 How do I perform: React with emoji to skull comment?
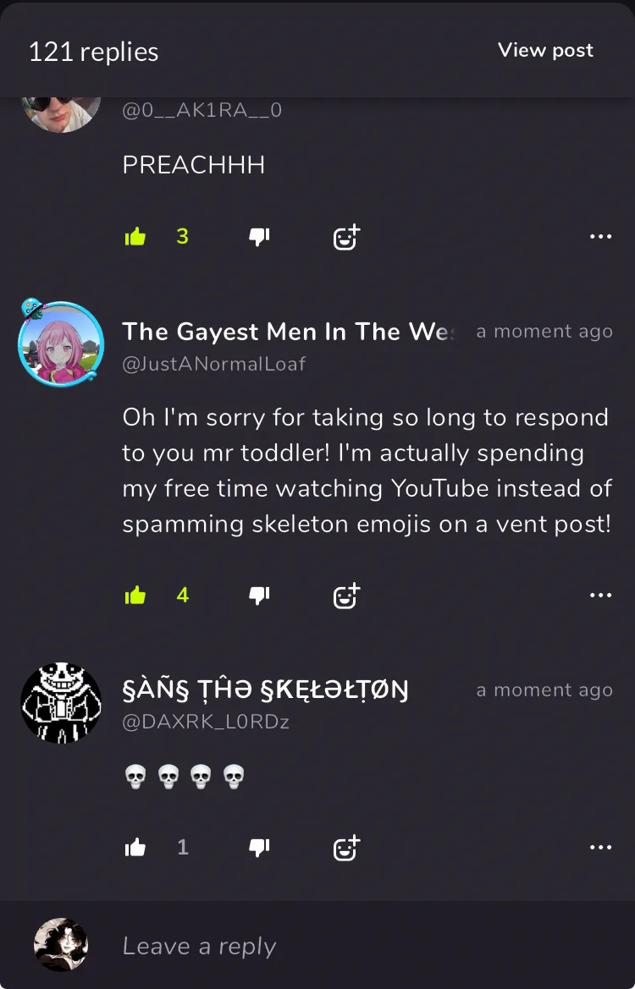346,847
